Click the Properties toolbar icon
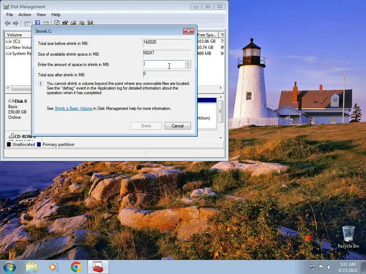This screenshot has width=366, height=274. click(65, 23)
